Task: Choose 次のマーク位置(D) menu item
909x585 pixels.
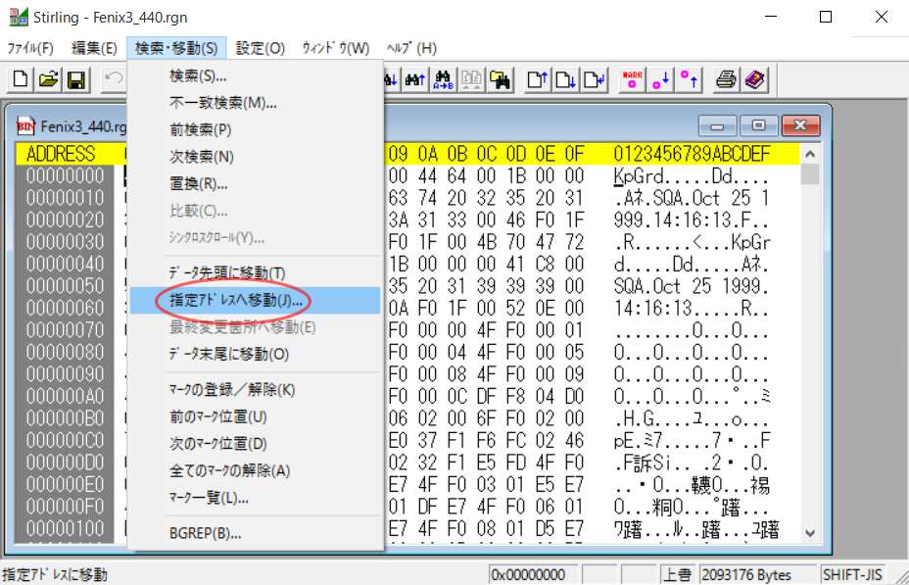Action: point(255,444)
